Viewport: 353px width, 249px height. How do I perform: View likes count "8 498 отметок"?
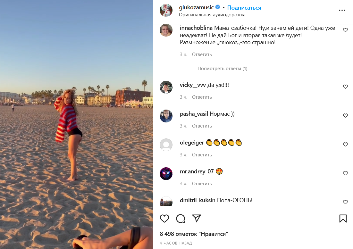[194, 234]
